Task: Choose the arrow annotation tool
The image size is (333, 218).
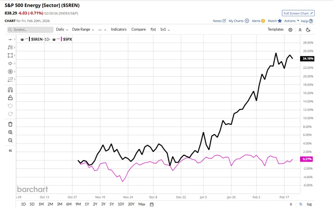Action: point(10,64)
